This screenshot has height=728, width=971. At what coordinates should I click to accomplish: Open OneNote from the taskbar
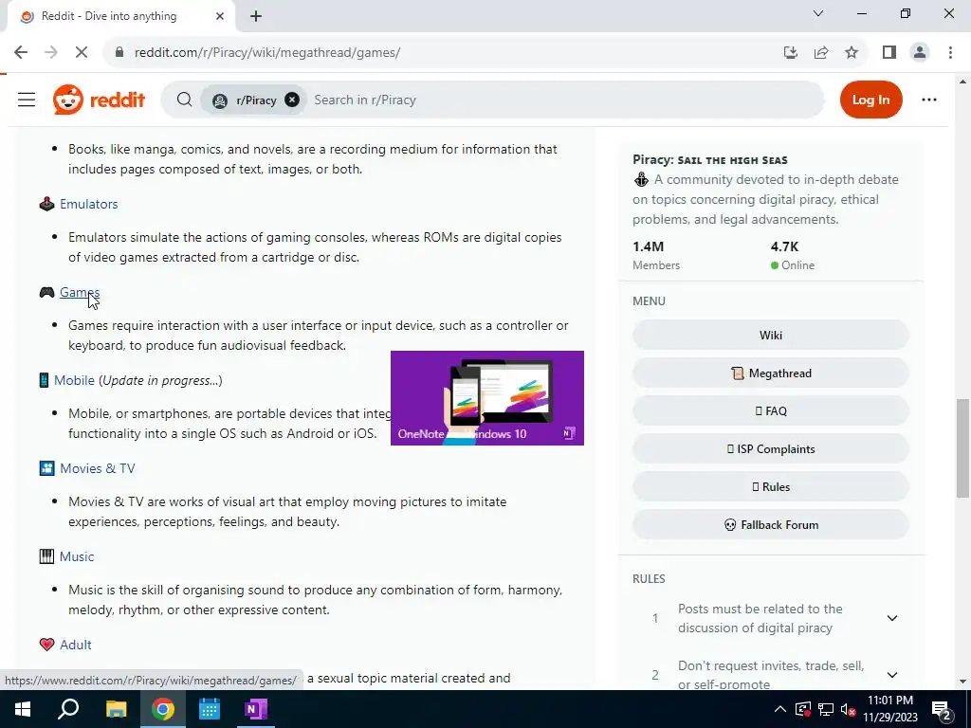(x=255, y=709)
